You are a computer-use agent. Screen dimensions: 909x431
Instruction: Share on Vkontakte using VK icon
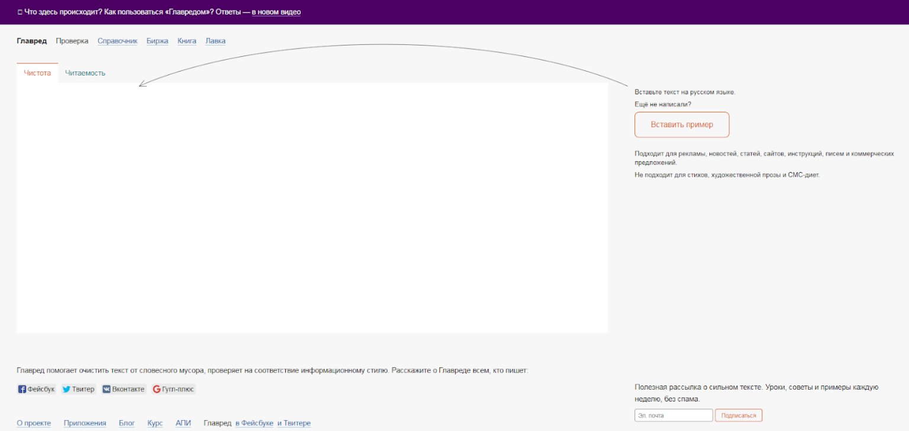107,389
